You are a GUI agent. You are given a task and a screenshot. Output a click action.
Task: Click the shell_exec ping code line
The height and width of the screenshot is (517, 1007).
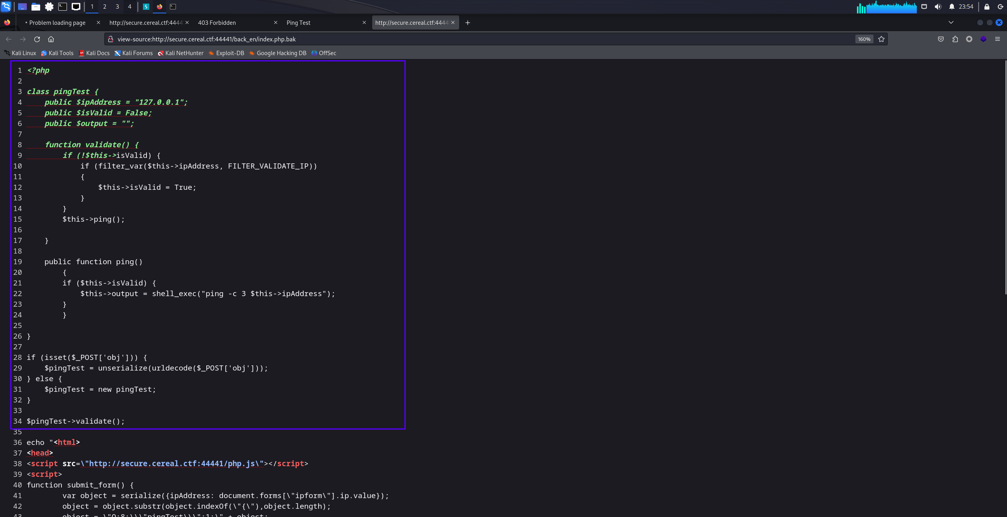click(208, 294)
